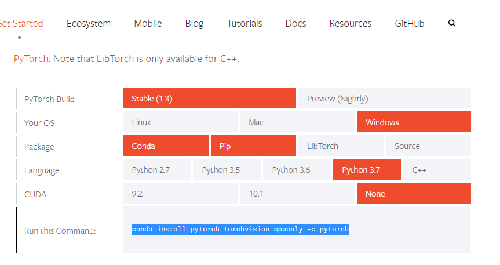Image resolution: width=500 pixels, height=265 pixels.
Task: Open the Mobile nav link
Action: [x=148, y=23]
